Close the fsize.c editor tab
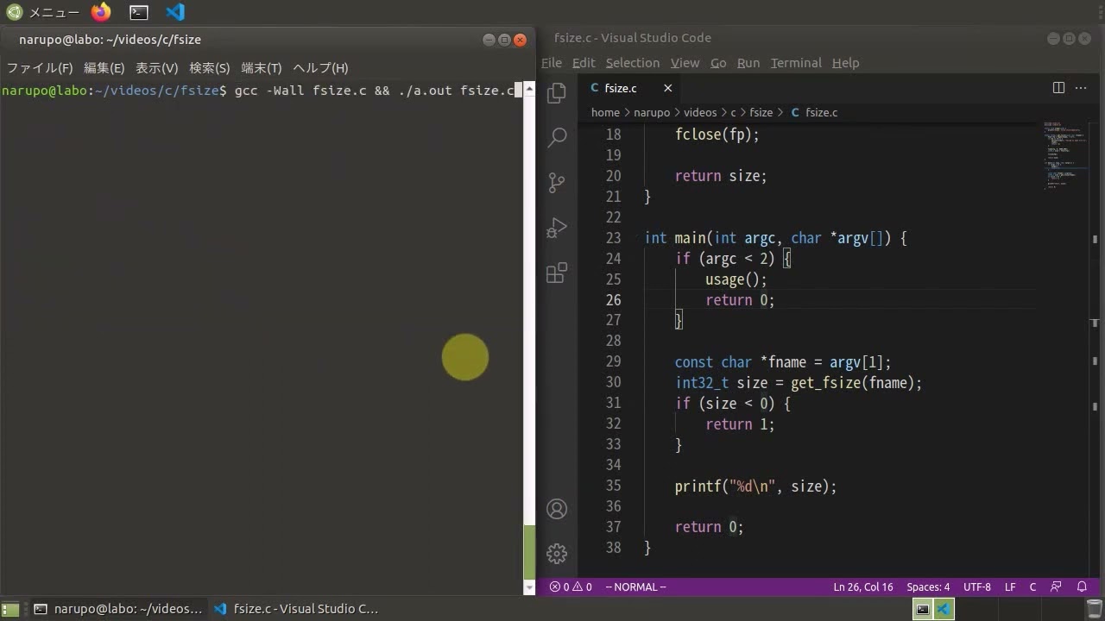Viewport: 1105px width, 621px height. [667, 88]
